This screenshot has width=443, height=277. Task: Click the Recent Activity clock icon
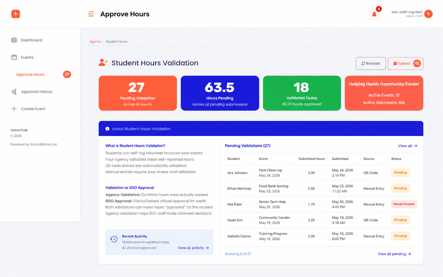pos(114,239)
